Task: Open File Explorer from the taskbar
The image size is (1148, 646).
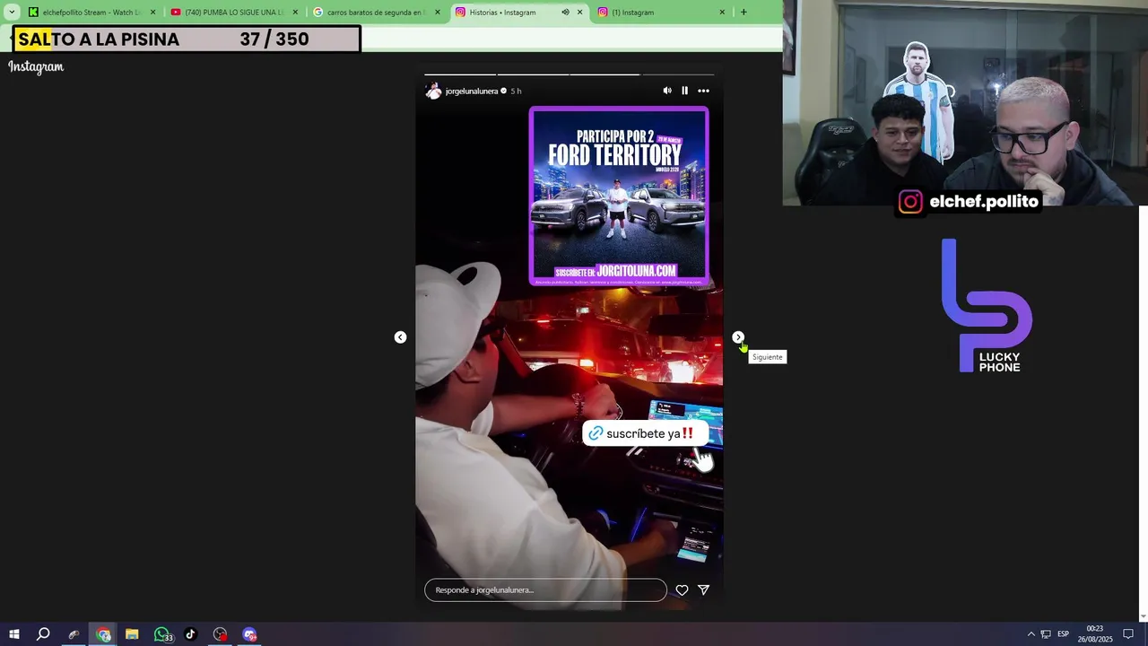Action: click(x=132, y=634)
